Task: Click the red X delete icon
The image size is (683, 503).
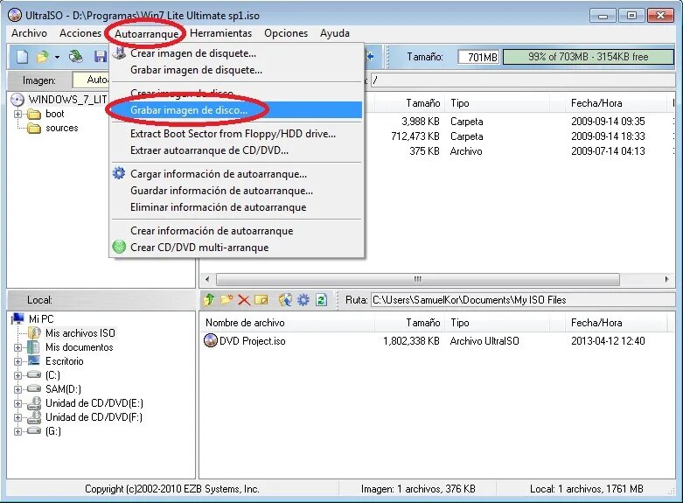Action: [x=244, y=300]
